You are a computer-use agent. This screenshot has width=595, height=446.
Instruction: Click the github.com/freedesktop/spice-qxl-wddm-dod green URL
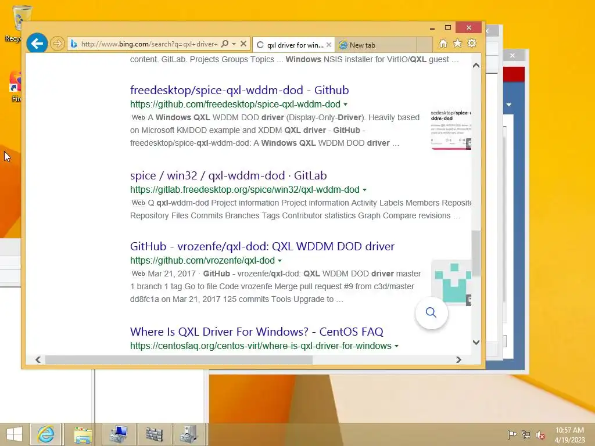(235, 105)
